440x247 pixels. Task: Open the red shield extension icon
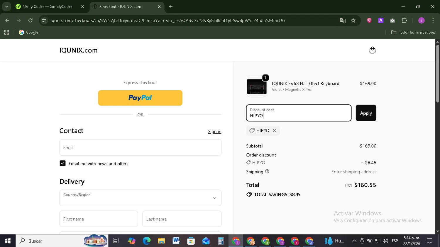click(x=369, y=20)
